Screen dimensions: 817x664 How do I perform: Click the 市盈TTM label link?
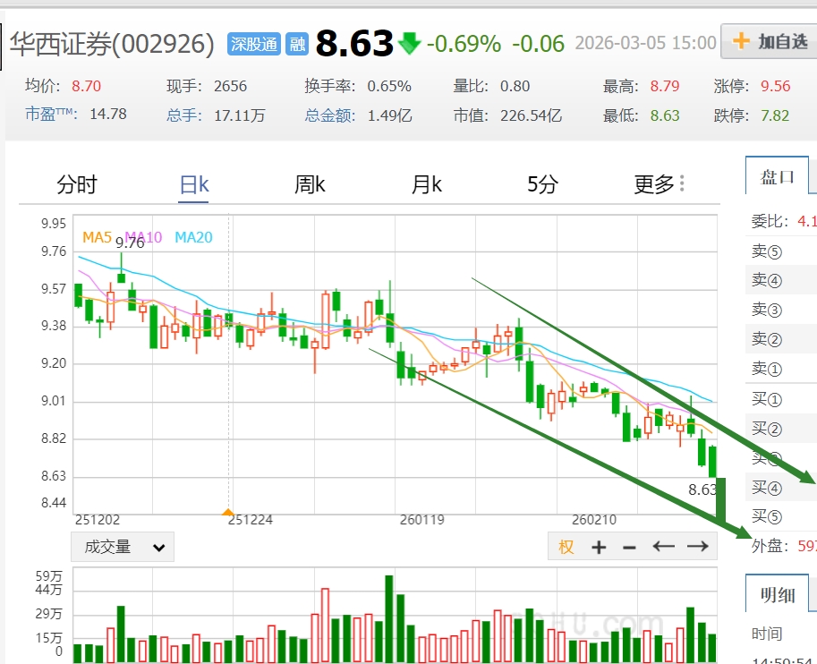[x=52, y=115]
